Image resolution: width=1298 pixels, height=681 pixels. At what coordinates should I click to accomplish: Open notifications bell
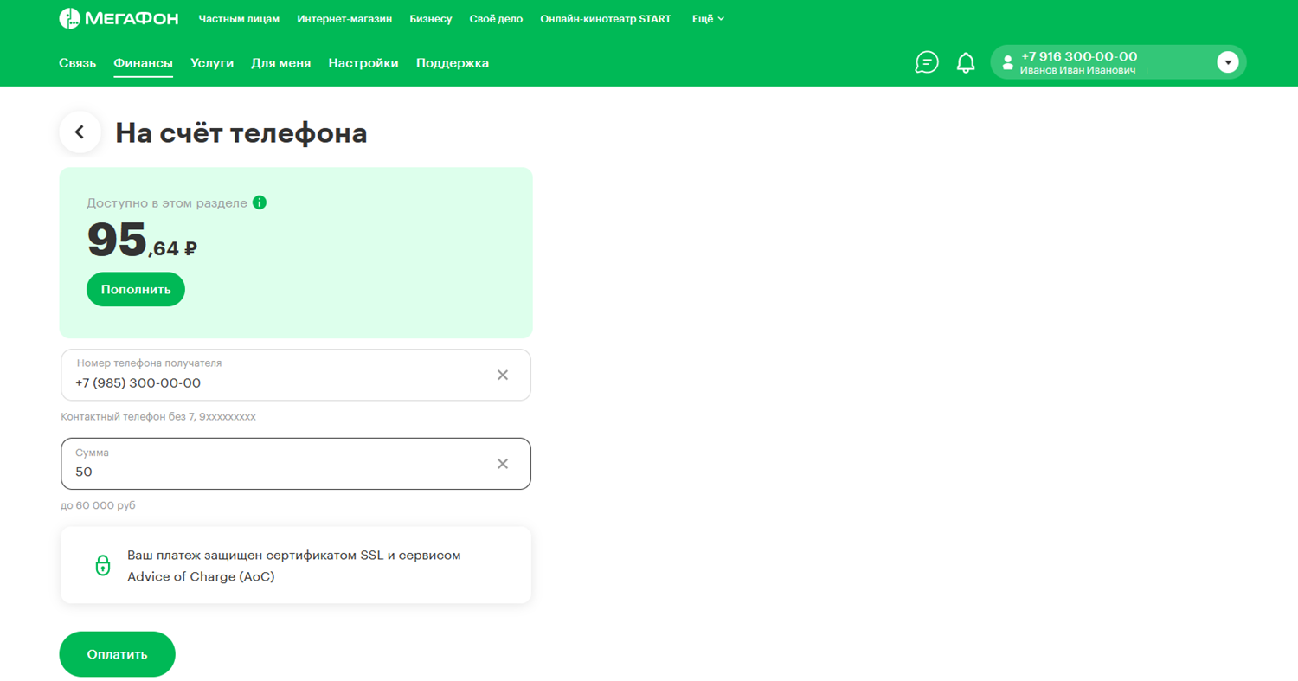(x=966, y=62)
